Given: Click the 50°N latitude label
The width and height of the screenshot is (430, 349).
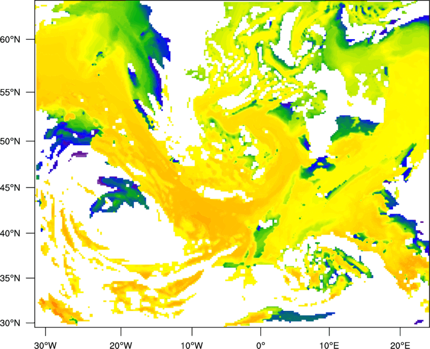Looking at the screenshot, I should [x=10, y=141].
